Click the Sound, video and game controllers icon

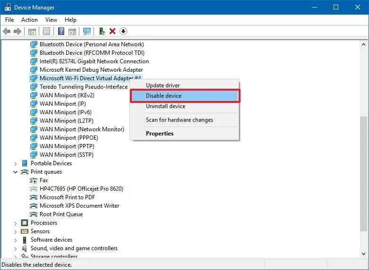[x=24, y=248]
